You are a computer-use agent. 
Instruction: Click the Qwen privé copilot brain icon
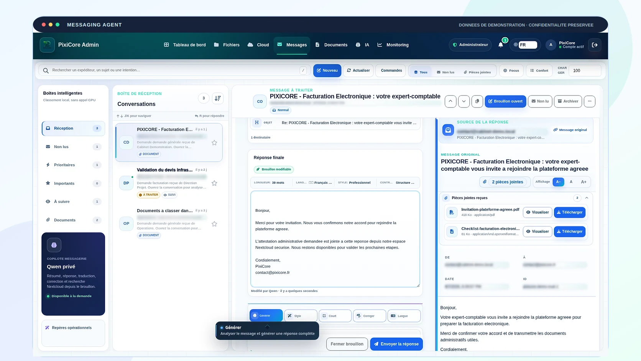(54, 245)
